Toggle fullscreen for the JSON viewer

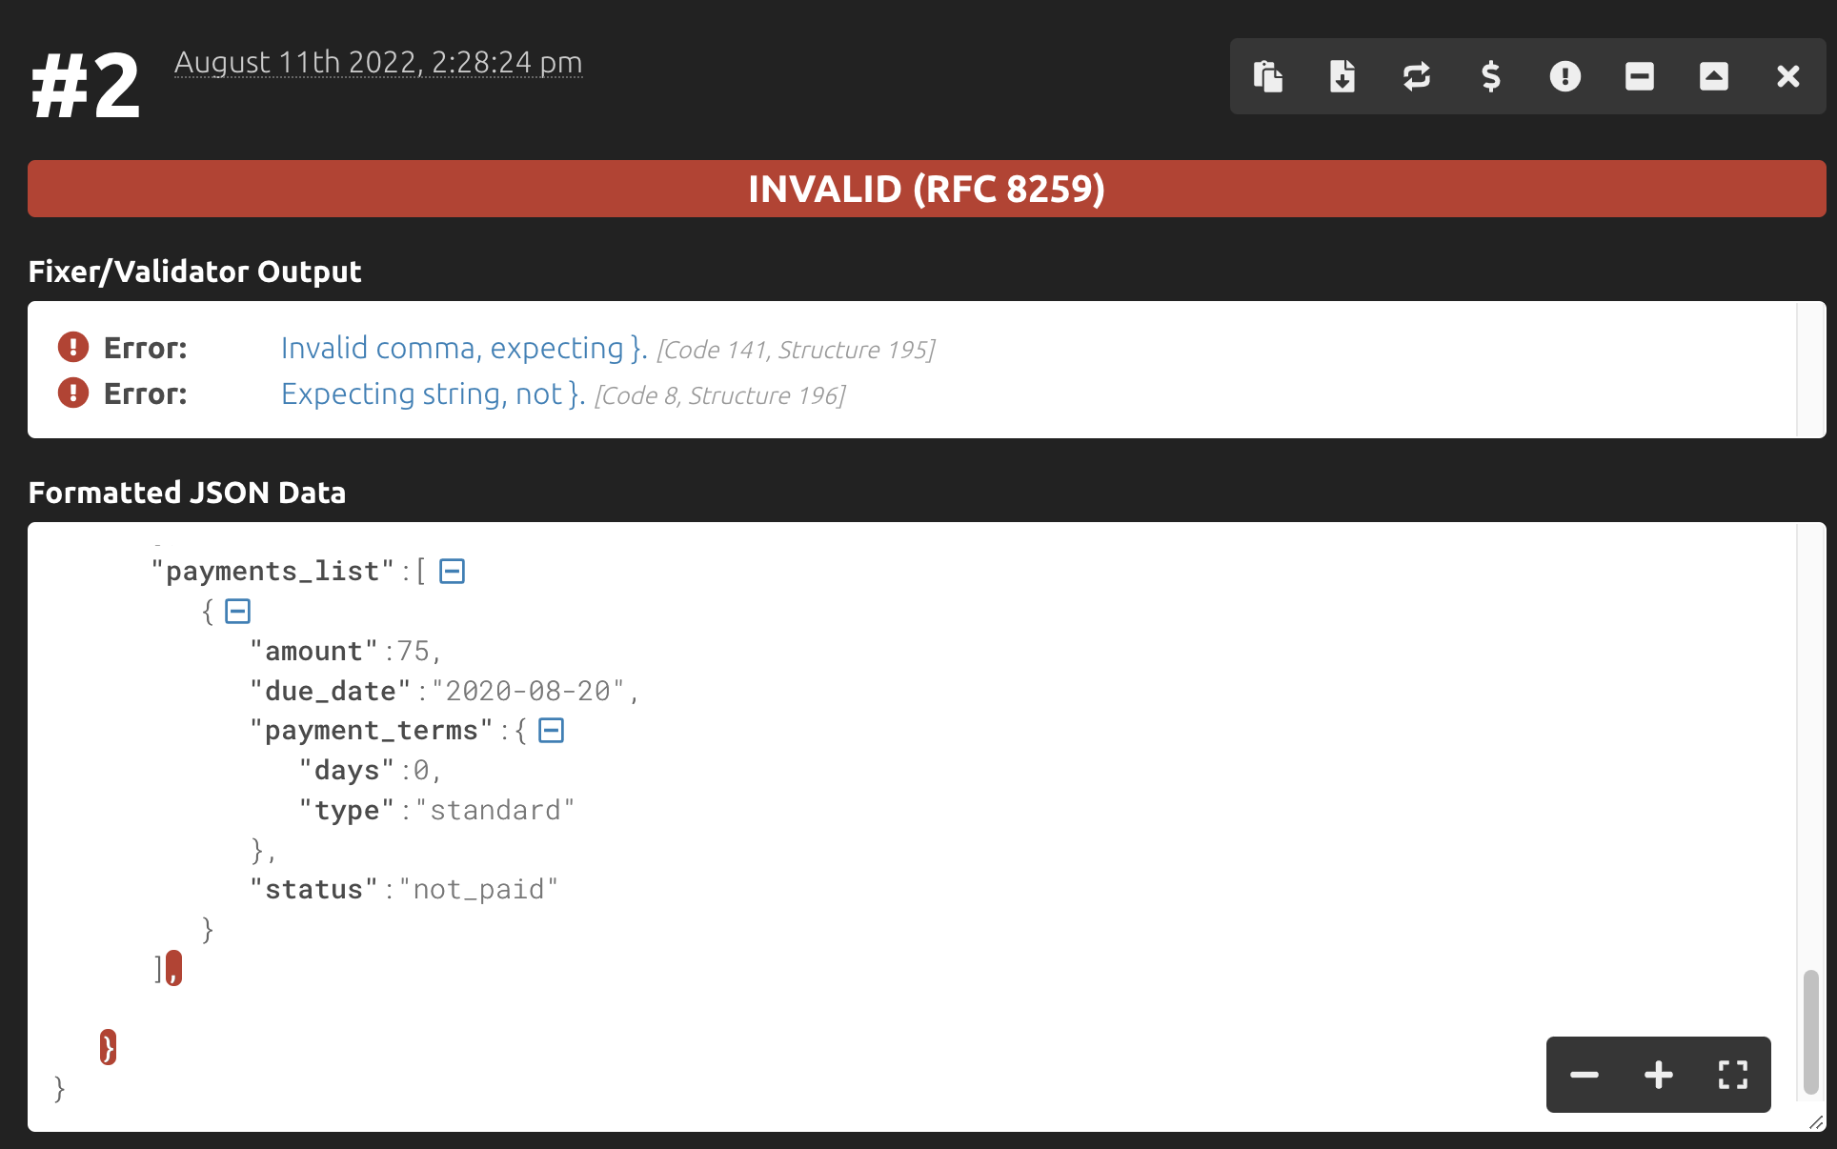tap(1733, 1075)
